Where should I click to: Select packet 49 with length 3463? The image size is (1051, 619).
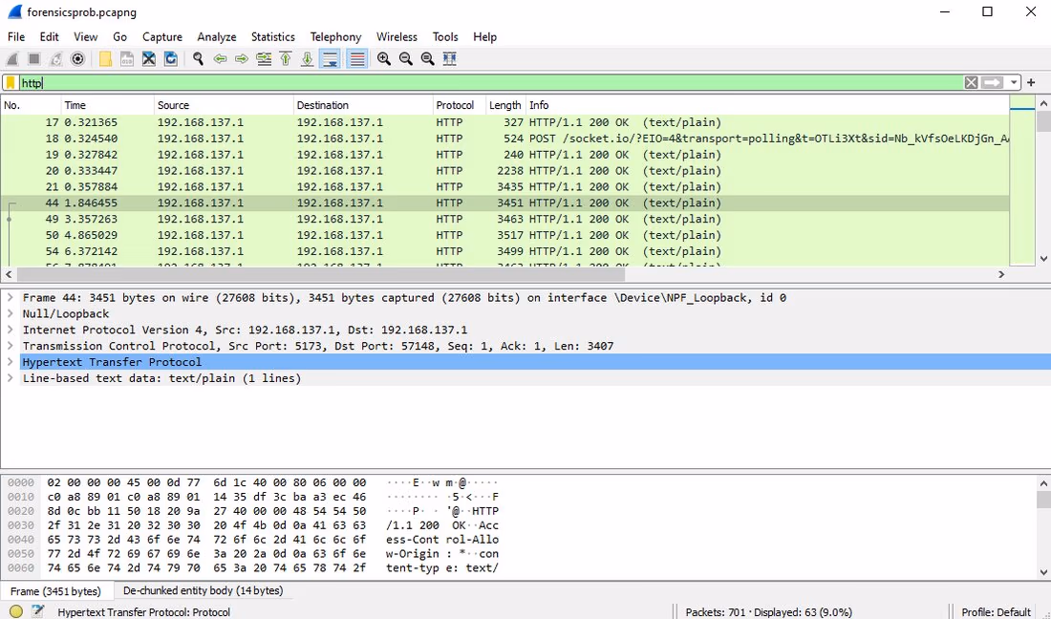point(504,219)
